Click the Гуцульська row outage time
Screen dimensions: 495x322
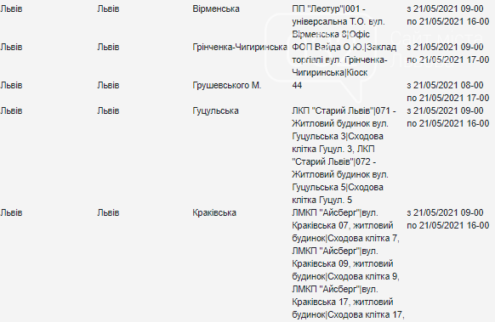point(448,117)
